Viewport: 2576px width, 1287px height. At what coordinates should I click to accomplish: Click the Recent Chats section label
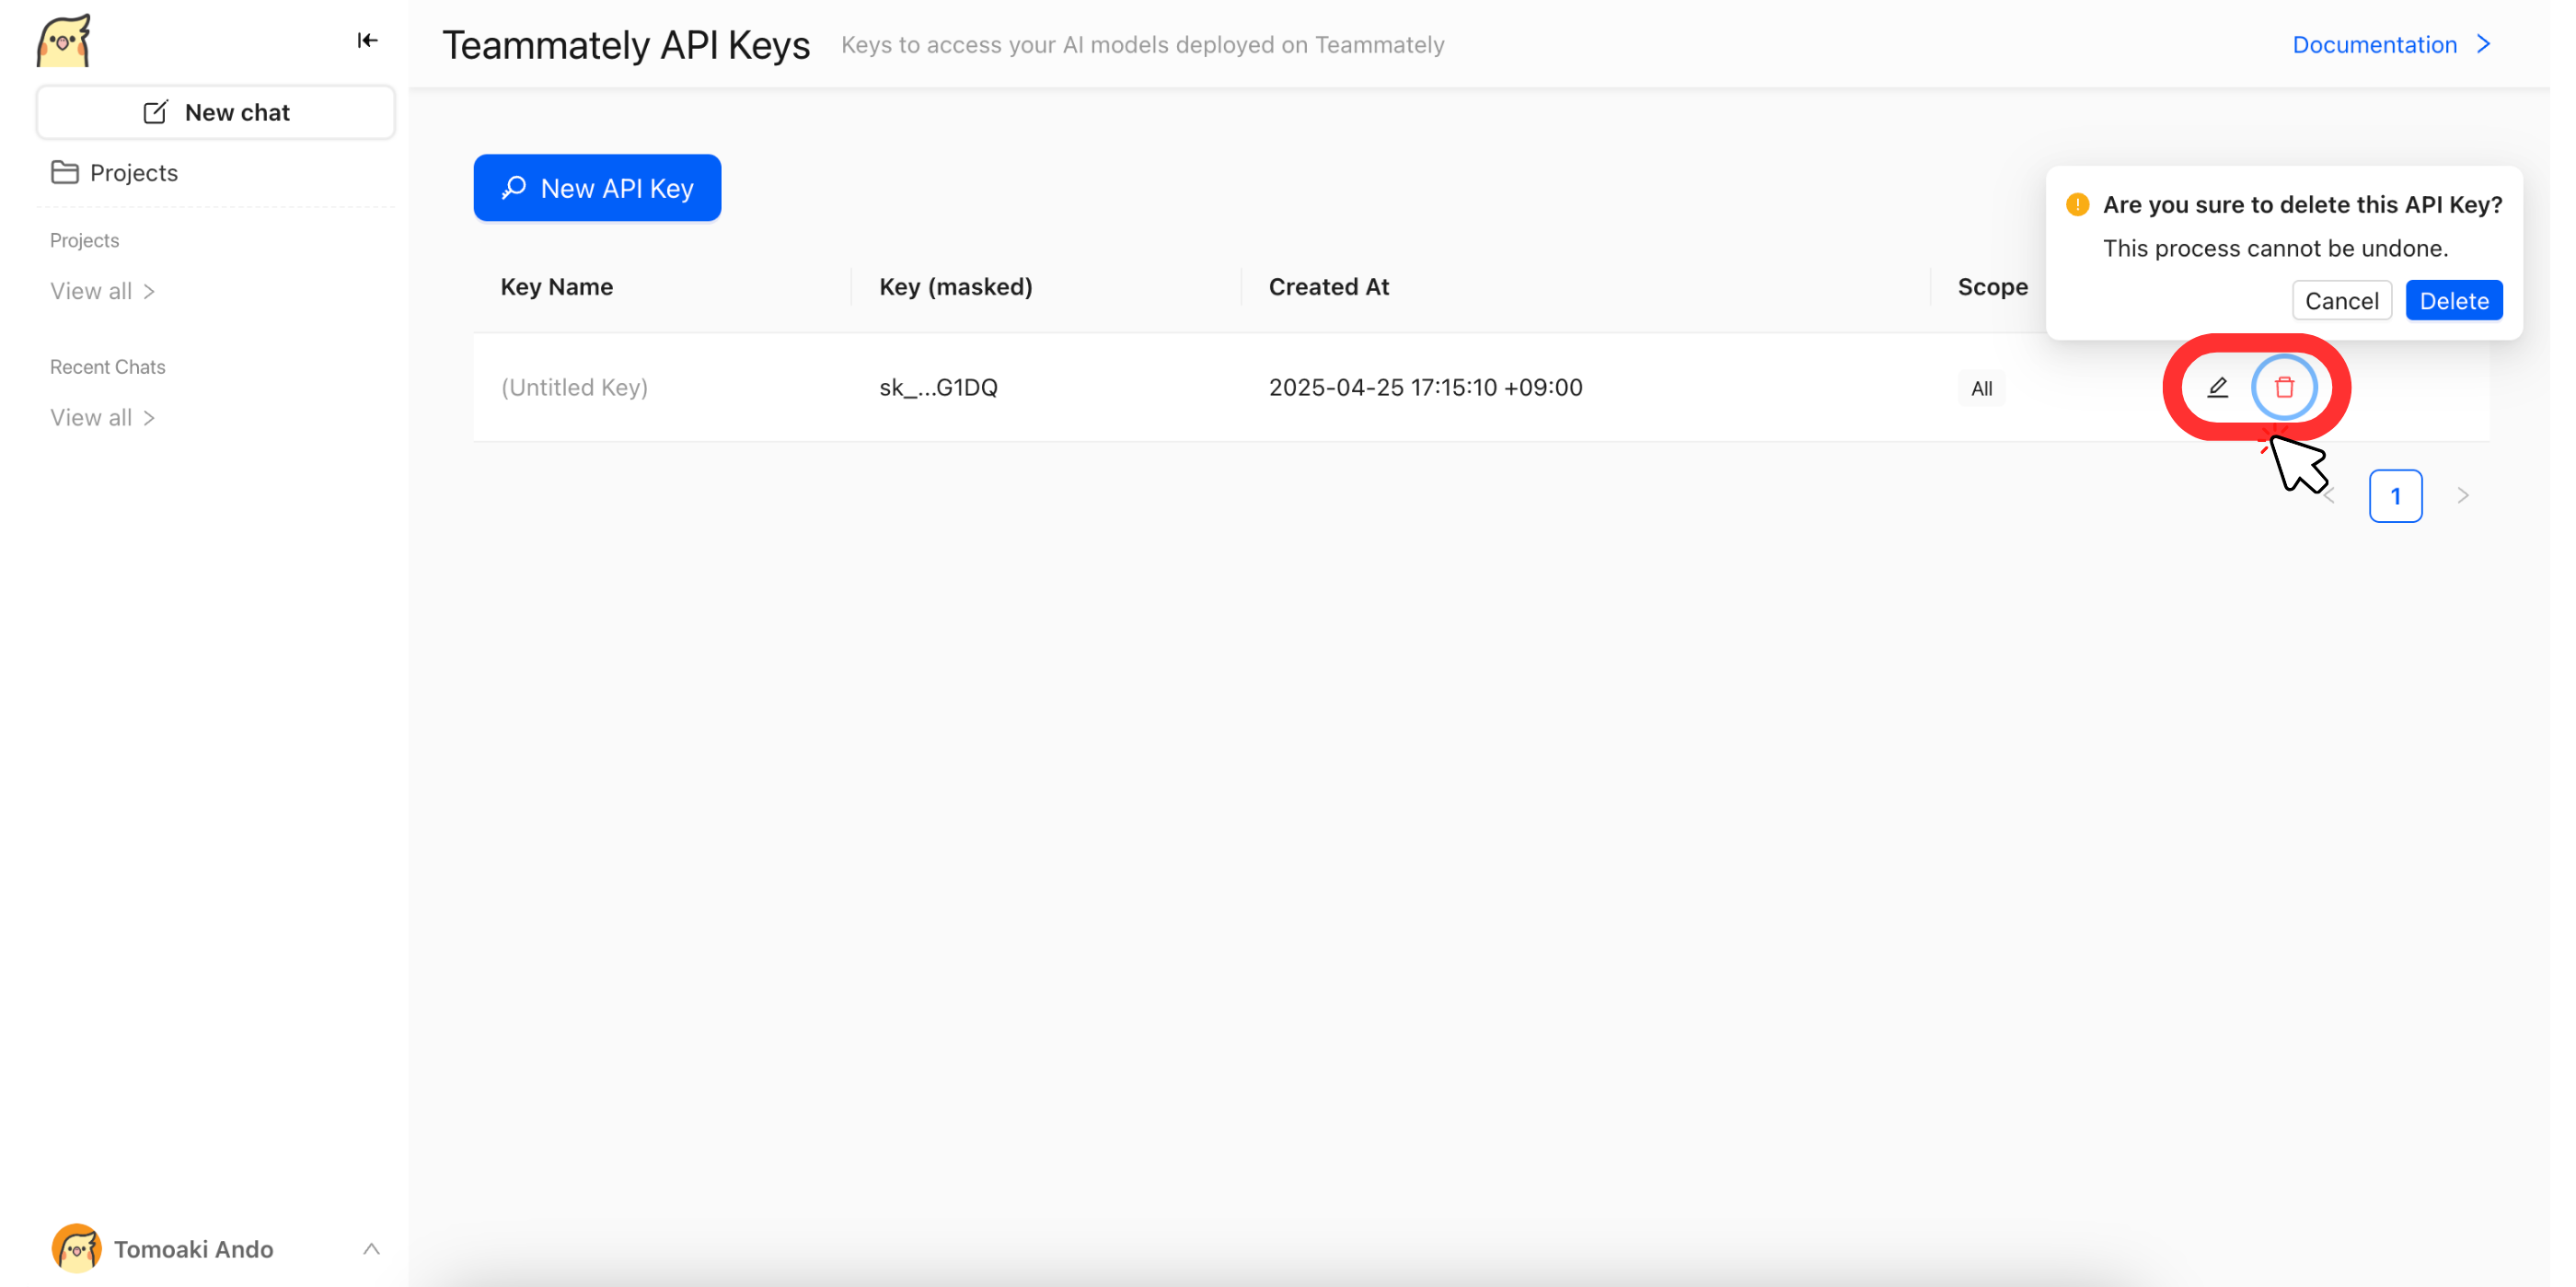108,367
